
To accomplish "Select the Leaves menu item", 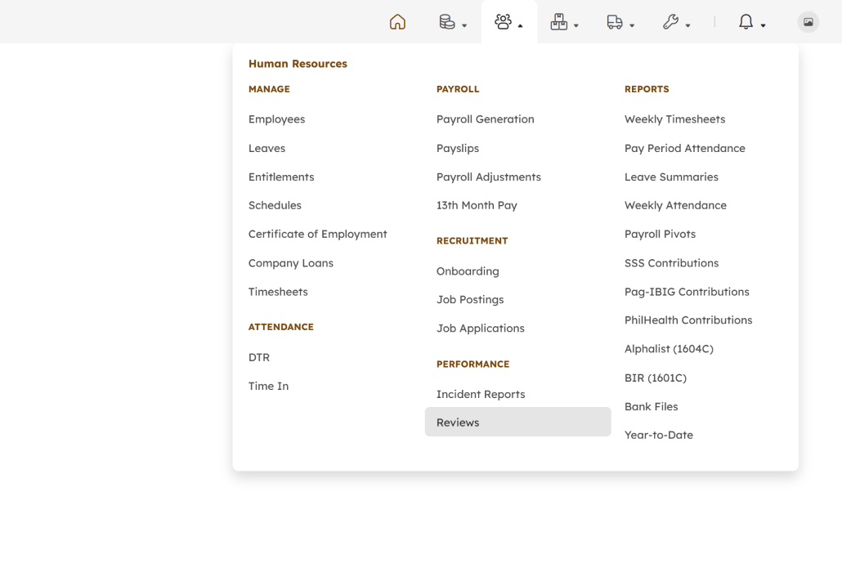I will (266, 148).
